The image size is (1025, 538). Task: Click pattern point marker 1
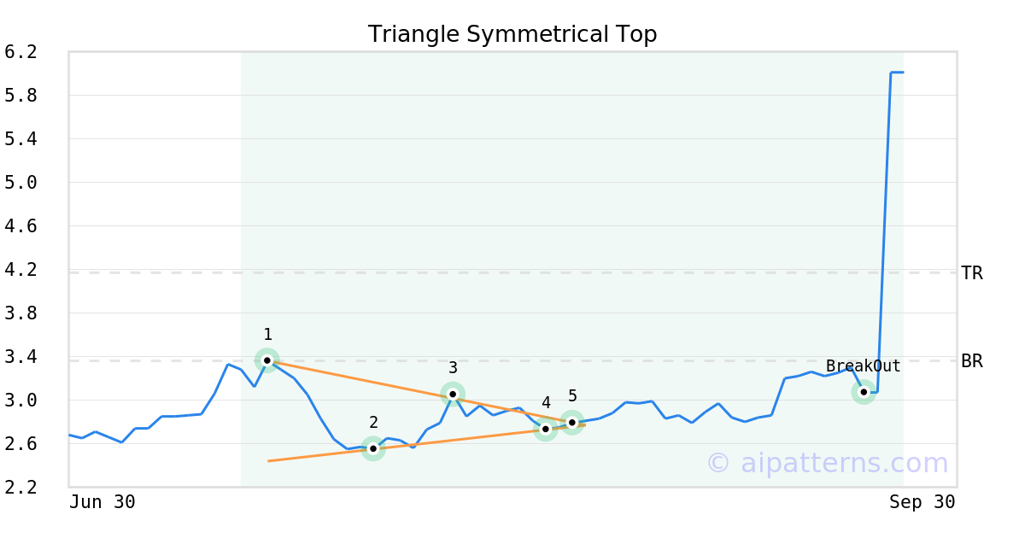(x=267, y=360)
